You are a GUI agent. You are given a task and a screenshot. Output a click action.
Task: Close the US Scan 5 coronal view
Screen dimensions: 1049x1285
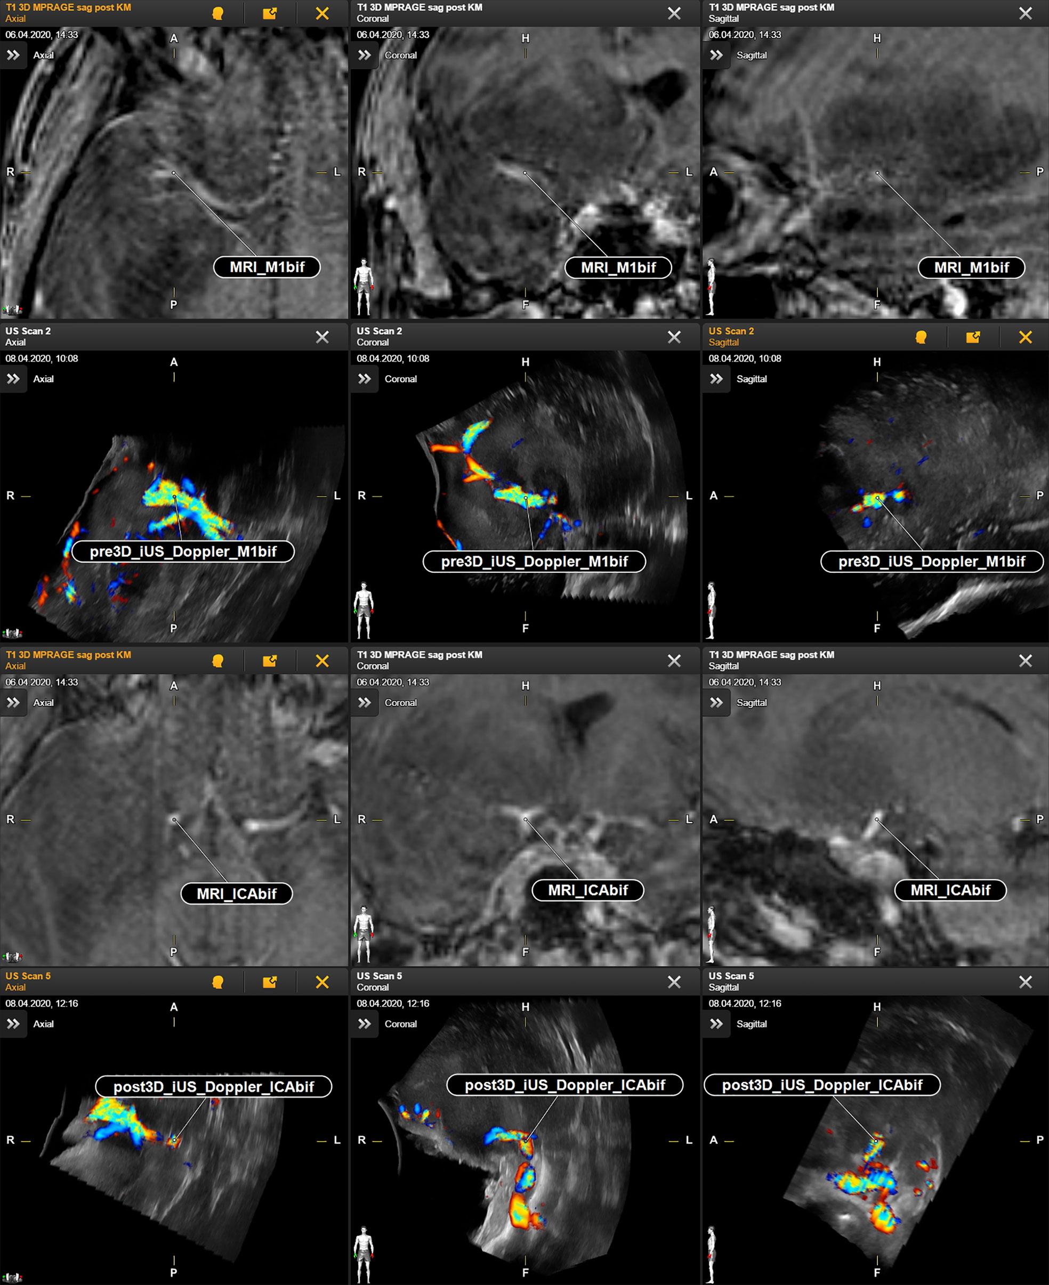(x=674, y=982)
